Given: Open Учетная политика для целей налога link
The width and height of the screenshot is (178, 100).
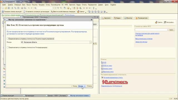Looking at the screenshot, I should (147, 34).
